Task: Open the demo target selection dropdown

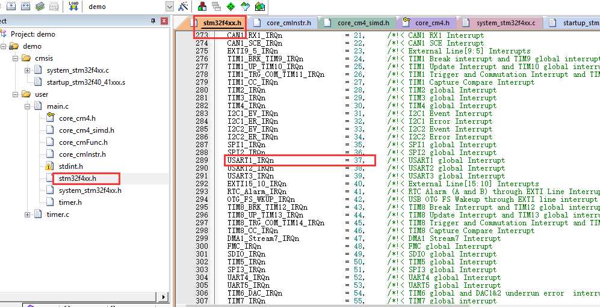Action: (170, 7)
